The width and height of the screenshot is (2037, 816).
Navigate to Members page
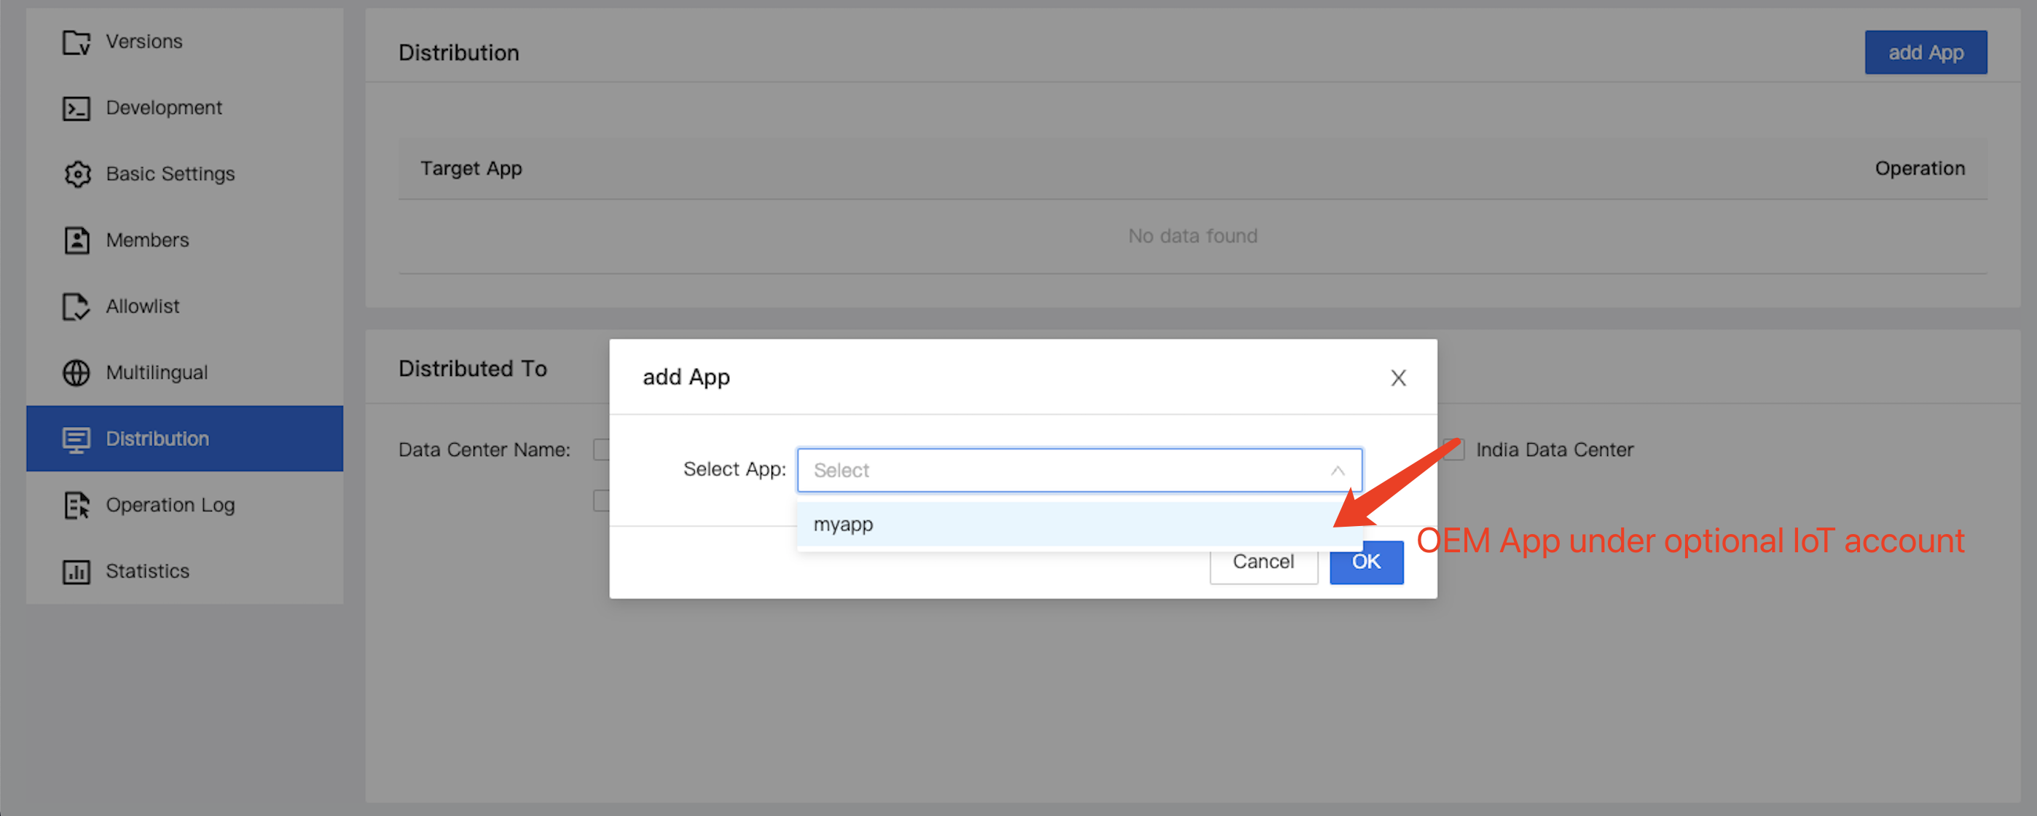pyautogui.click(x=184, y=240)
